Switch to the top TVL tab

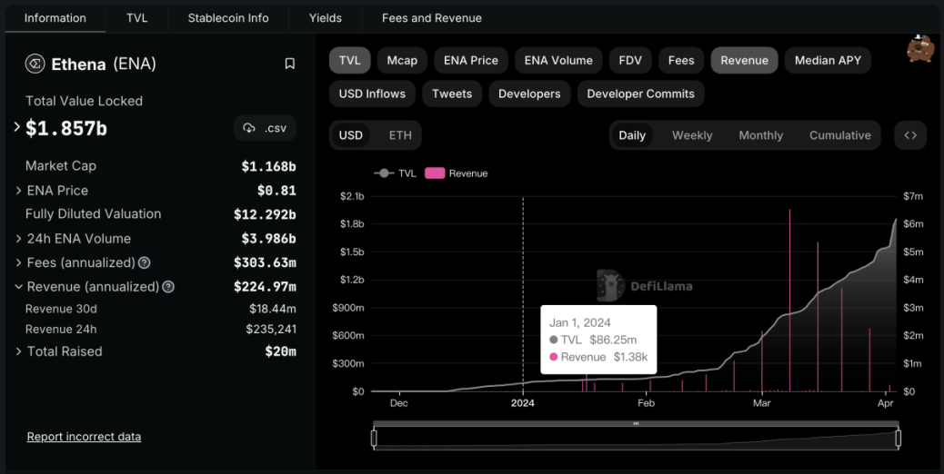[x=136, y=18]
